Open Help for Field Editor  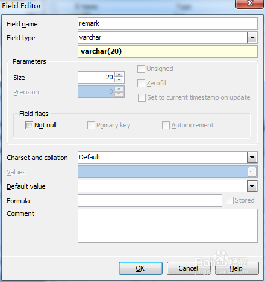tap(237, 268)
